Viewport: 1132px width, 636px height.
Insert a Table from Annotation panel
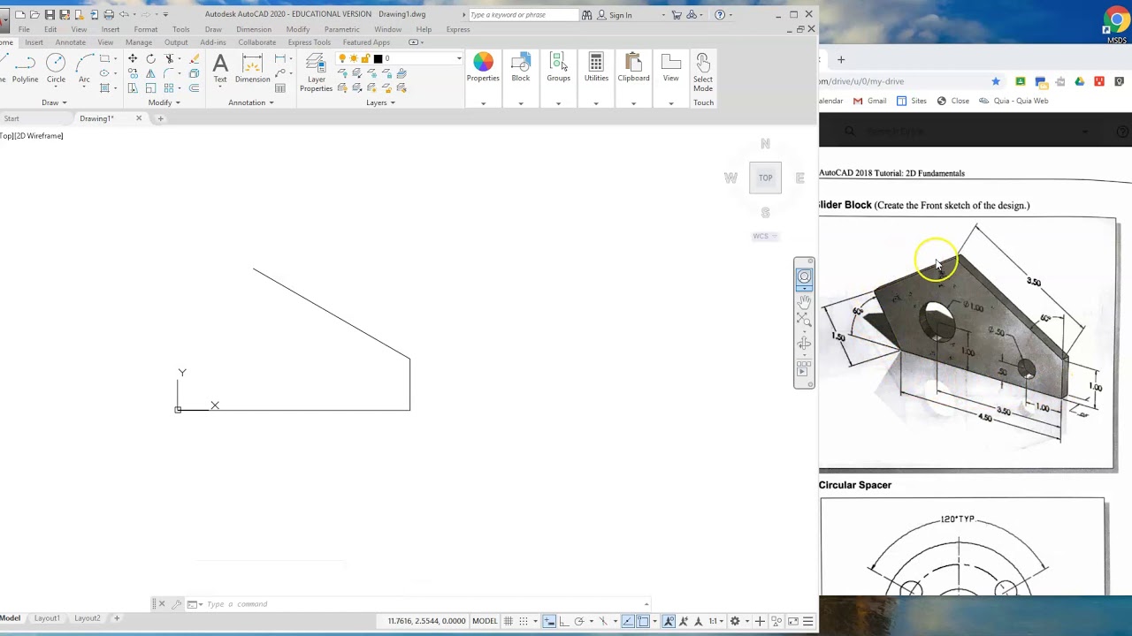tap(280, 88)
